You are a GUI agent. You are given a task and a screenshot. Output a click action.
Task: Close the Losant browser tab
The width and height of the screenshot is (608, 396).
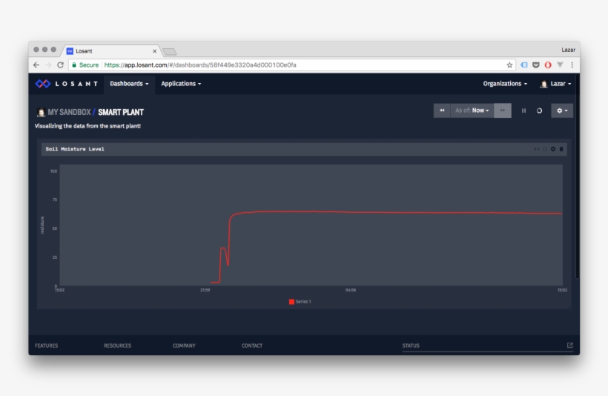[x=154, y=51]
